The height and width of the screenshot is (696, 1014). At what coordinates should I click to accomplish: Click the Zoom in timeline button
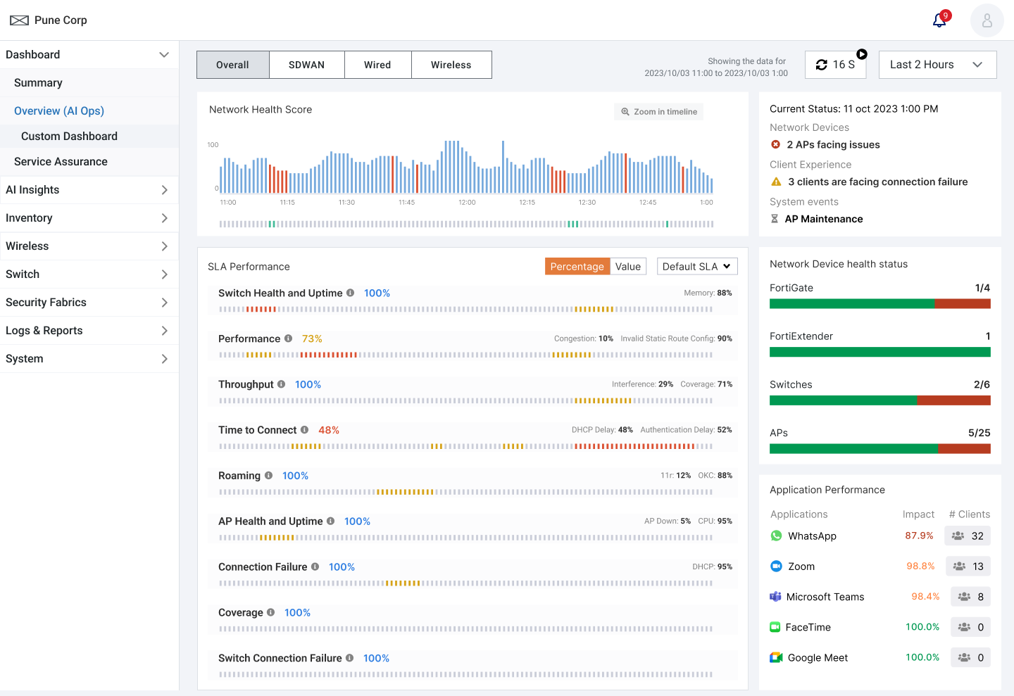click(x=658, y=112)
